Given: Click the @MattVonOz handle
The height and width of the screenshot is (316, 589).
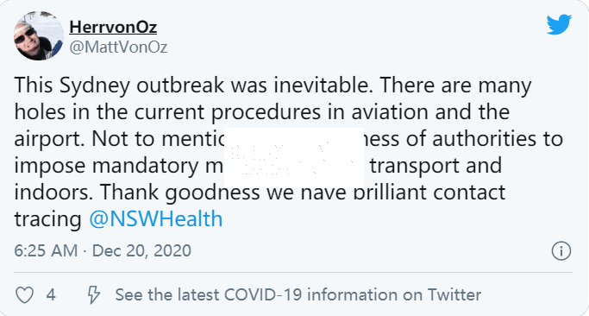Looking at the screenshot, I should point(118,47).
